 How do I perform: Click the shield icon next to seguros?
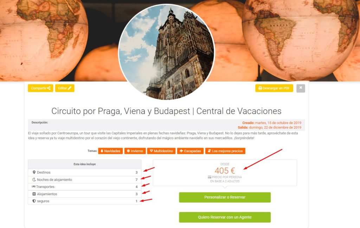tap(34, 201)
